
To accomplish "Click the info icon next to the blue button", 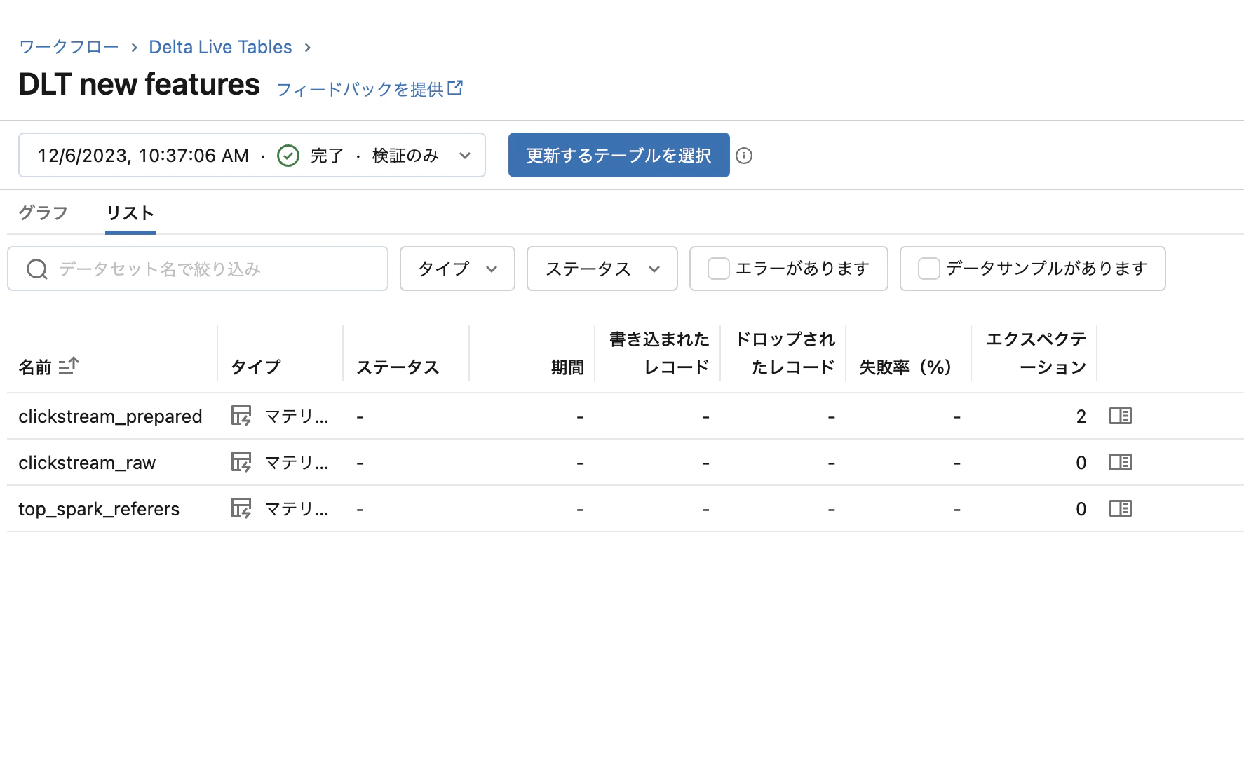I will [x=744, y=156].
